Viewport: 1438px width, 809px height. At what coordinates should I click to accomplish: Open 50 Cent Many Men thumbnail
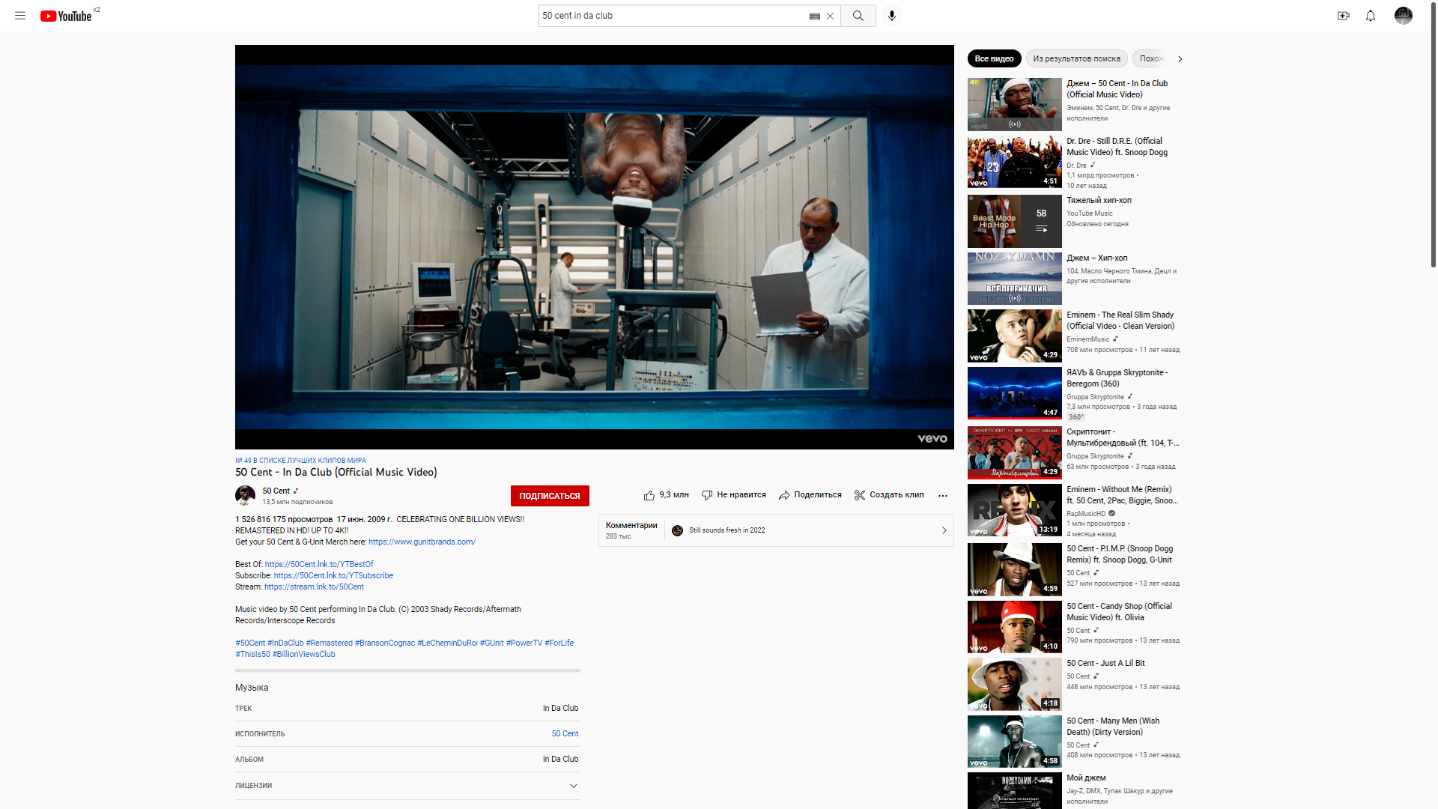tap(1014, 742)
